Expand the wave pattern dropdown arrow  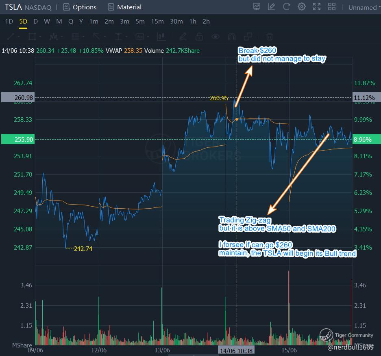(x=62, y=37)
